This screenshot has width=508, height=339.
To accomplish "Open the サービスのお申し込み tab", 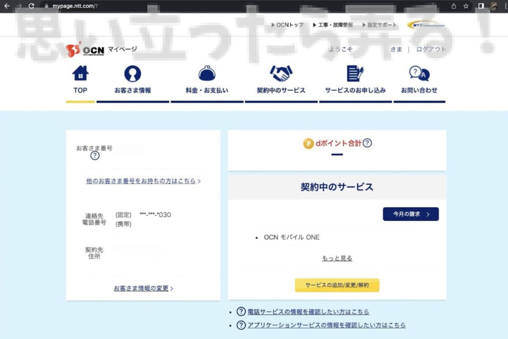I will tap(355, 90).
